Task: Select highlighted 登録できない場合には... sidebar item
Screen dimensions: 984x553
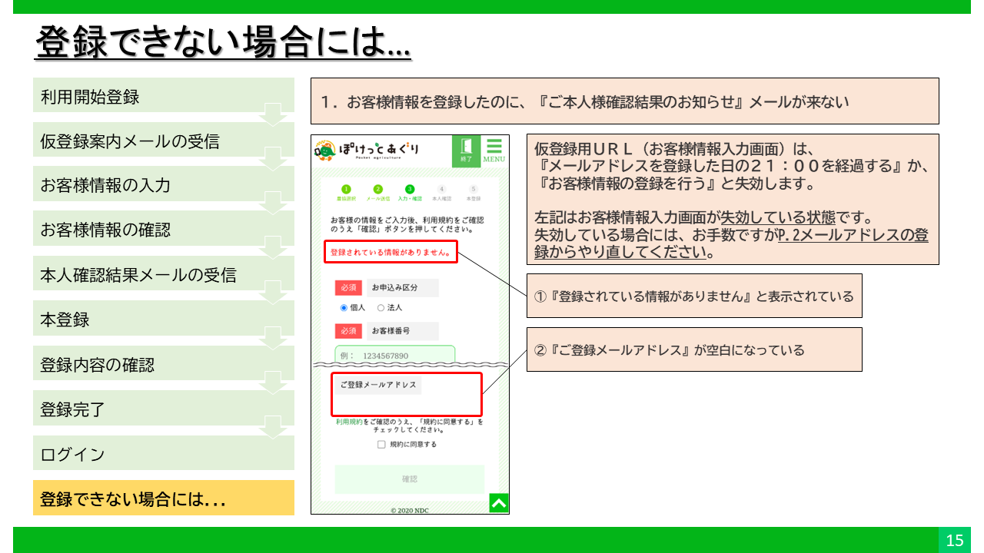Action: pos(163,498)
